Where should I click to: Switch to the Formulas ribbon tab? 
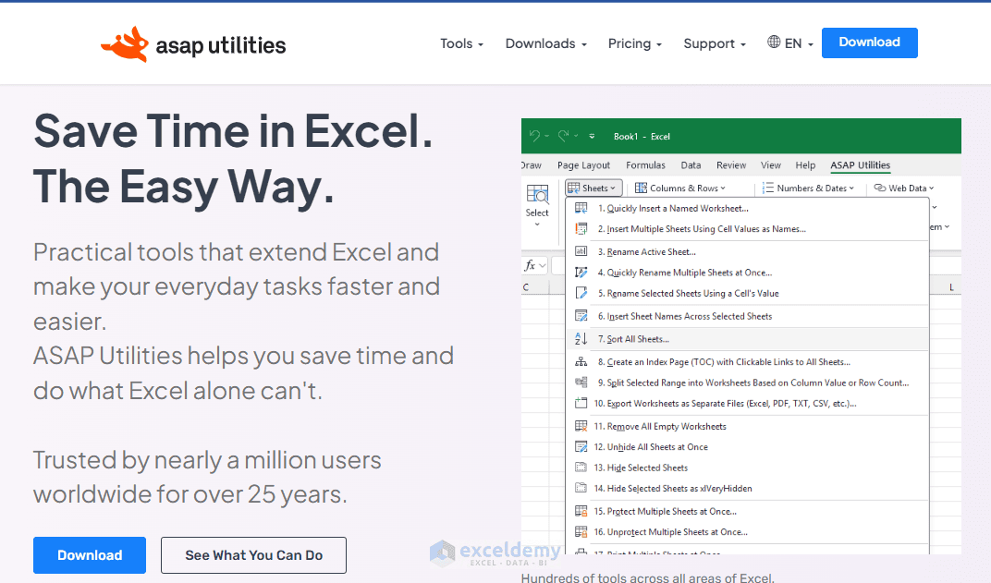[645, 164]
